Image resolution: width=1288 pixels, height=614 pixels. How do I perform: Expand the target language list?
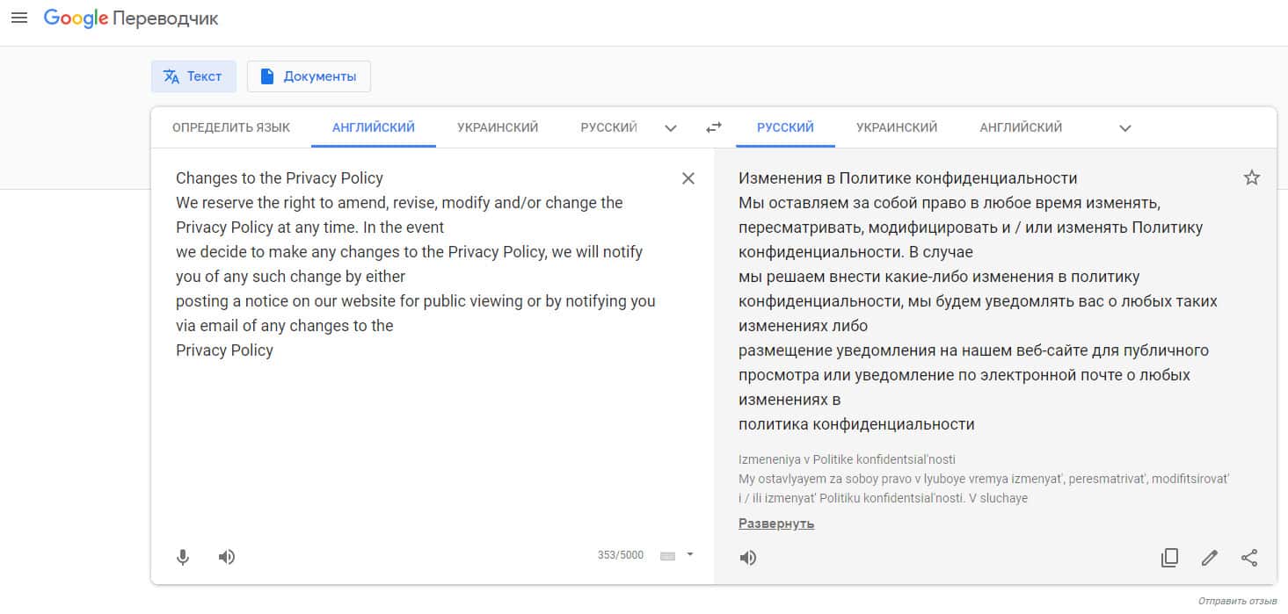(x=1124, y=128)
